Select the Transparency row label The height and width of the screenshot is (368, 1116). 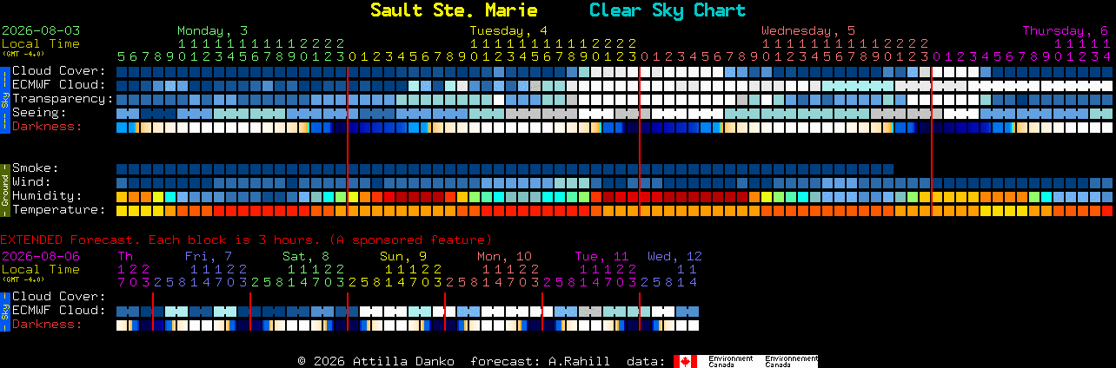tap(63, 99)
